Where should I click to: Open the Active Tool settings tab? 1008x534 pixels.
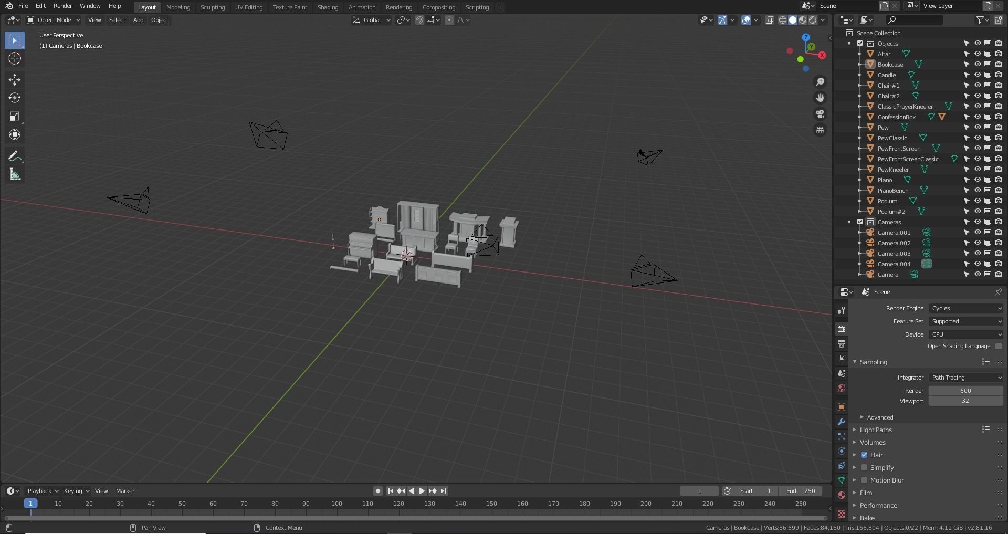pos(842,310)
